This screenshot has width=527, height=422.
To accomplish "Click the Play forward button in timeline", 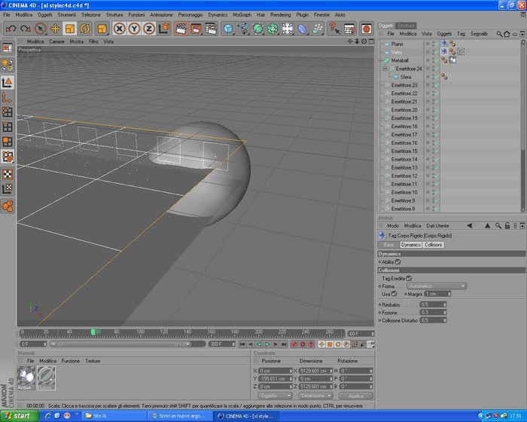I will (x=267, y=344).
